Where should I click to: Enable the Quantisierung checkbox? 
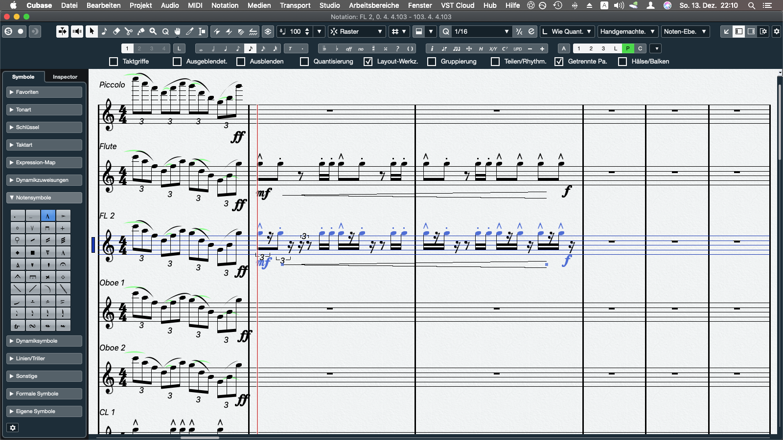coord(304,62)
